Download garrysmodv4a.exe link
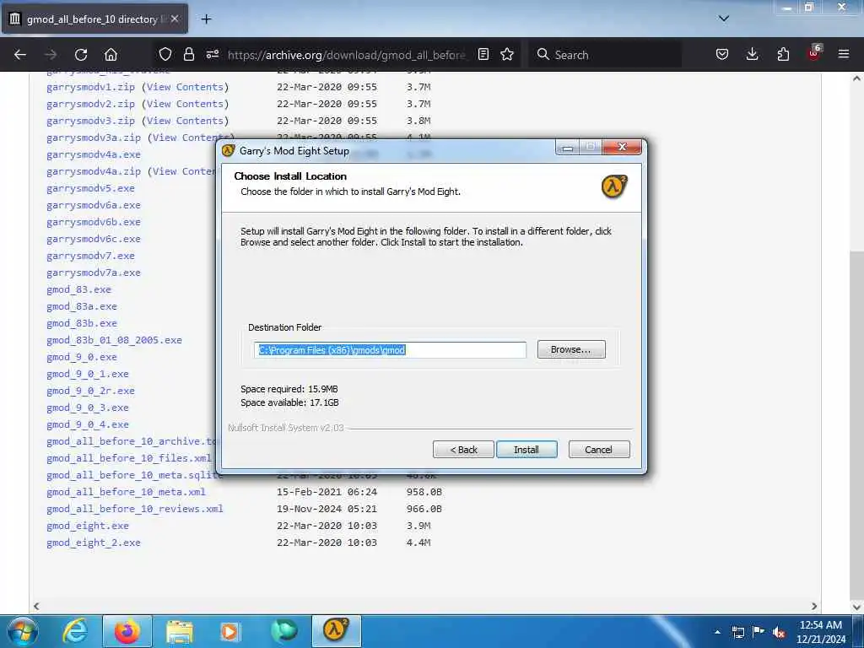The image size is (864, 648). click(94, 154)
